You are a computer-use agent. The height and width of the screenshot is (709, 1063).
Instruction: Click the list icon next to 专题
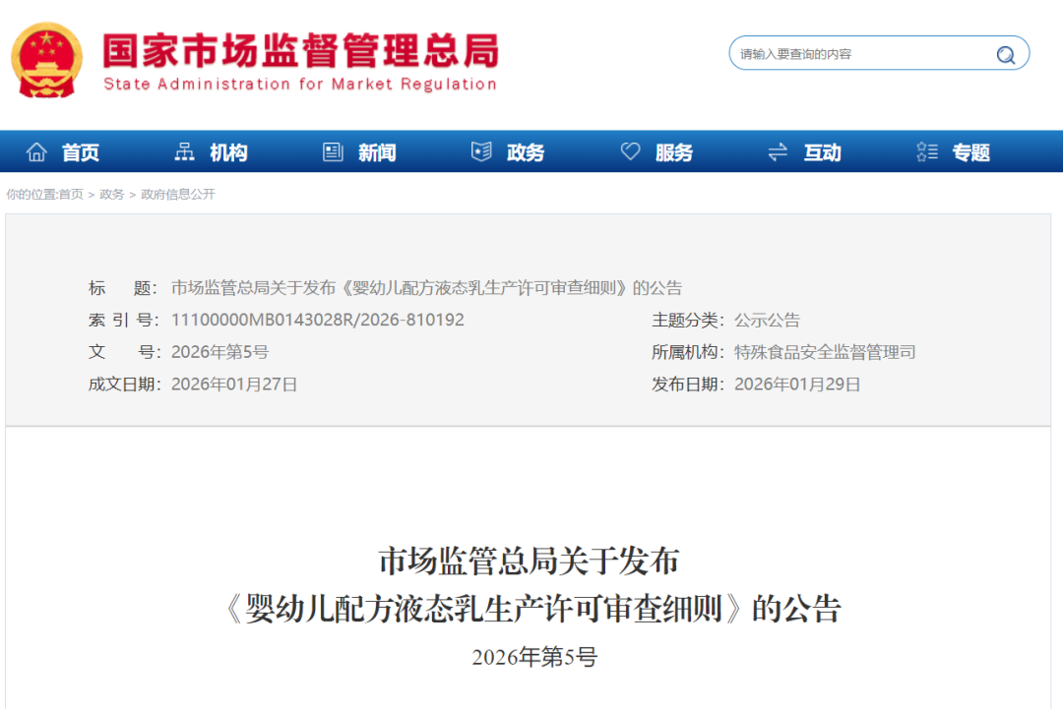pos(925,151)
